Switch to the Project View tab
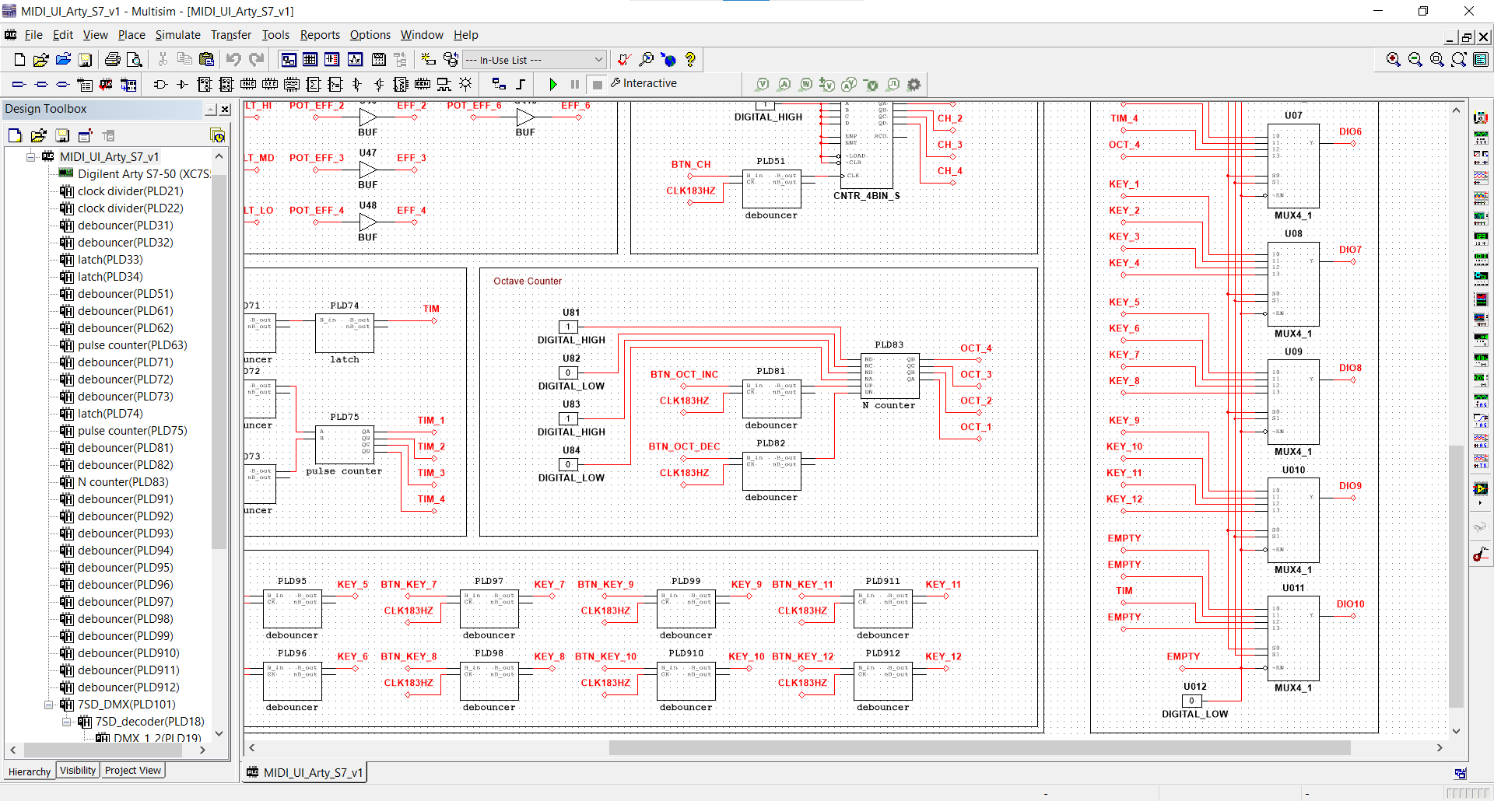The width and height of the screenshot is (1494, 801). 133,771
